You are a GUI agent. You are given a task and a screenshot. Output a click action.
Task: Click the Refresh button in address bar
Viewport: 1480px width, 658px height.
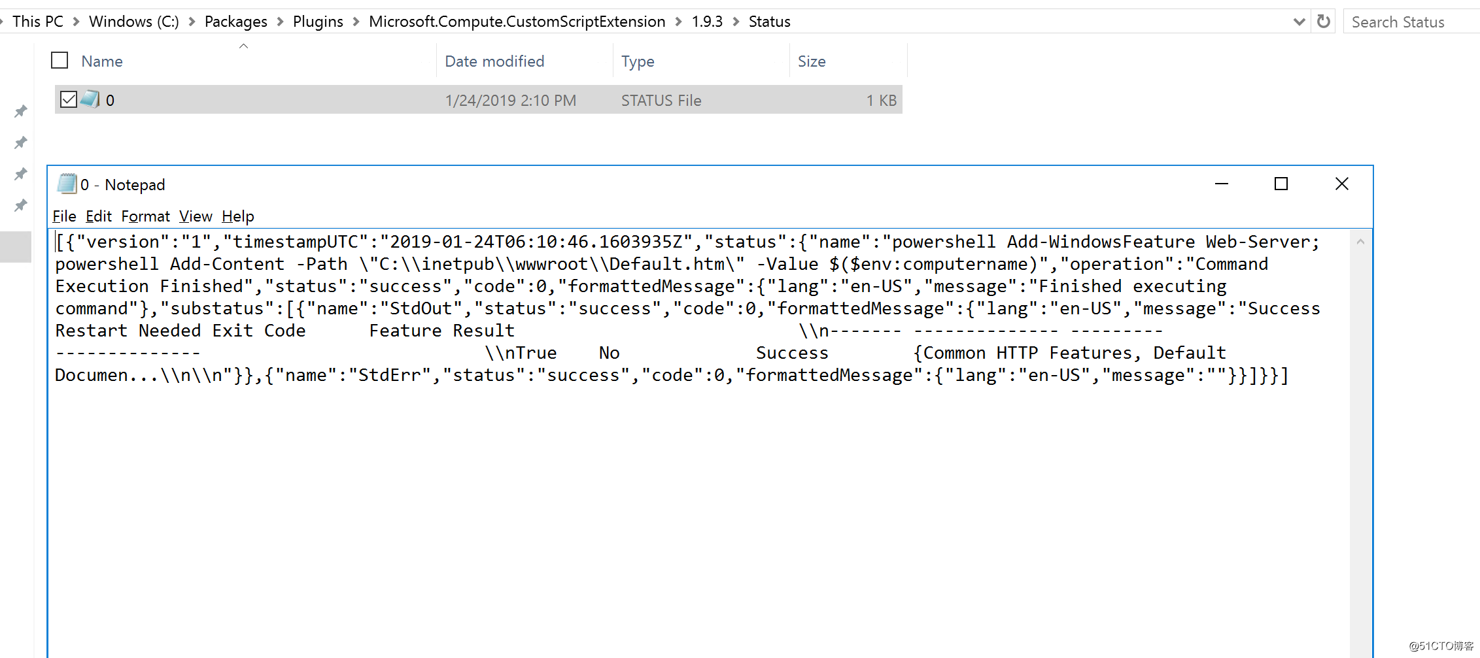[1324, 22]
